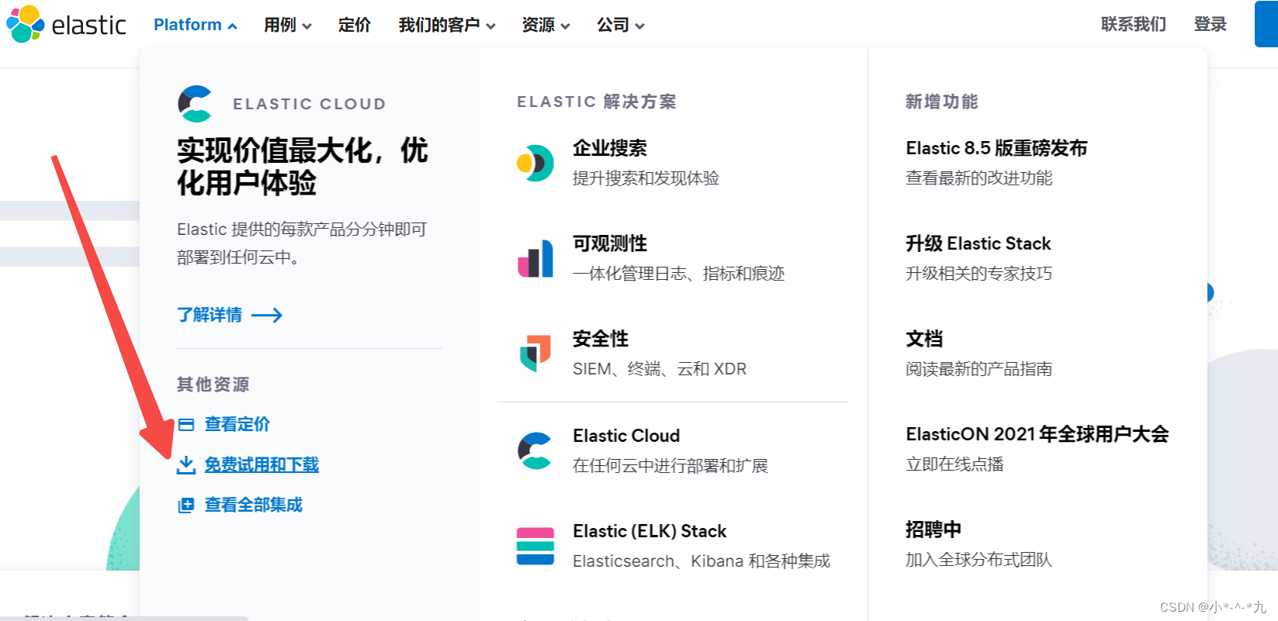Click the Elastic Cloud logo above heading

[x=195, y=104]
